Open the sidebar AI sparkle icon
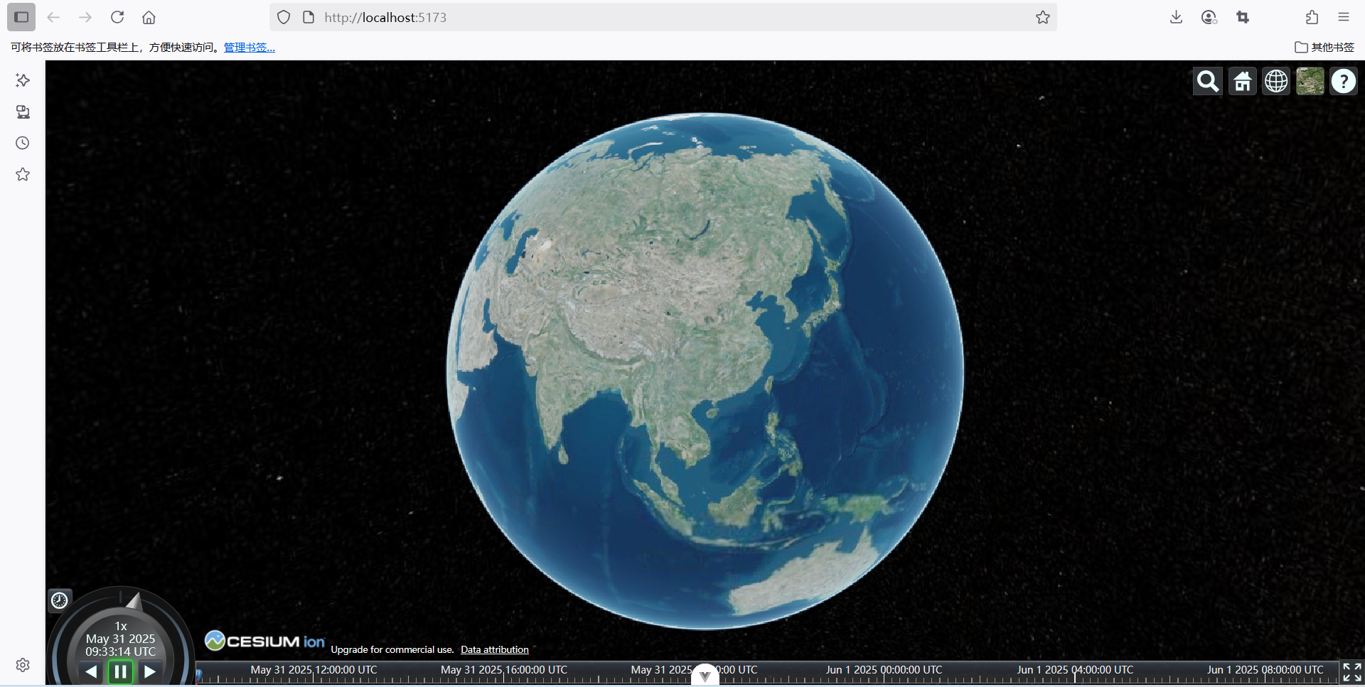1365x687 pixels. 23,80
